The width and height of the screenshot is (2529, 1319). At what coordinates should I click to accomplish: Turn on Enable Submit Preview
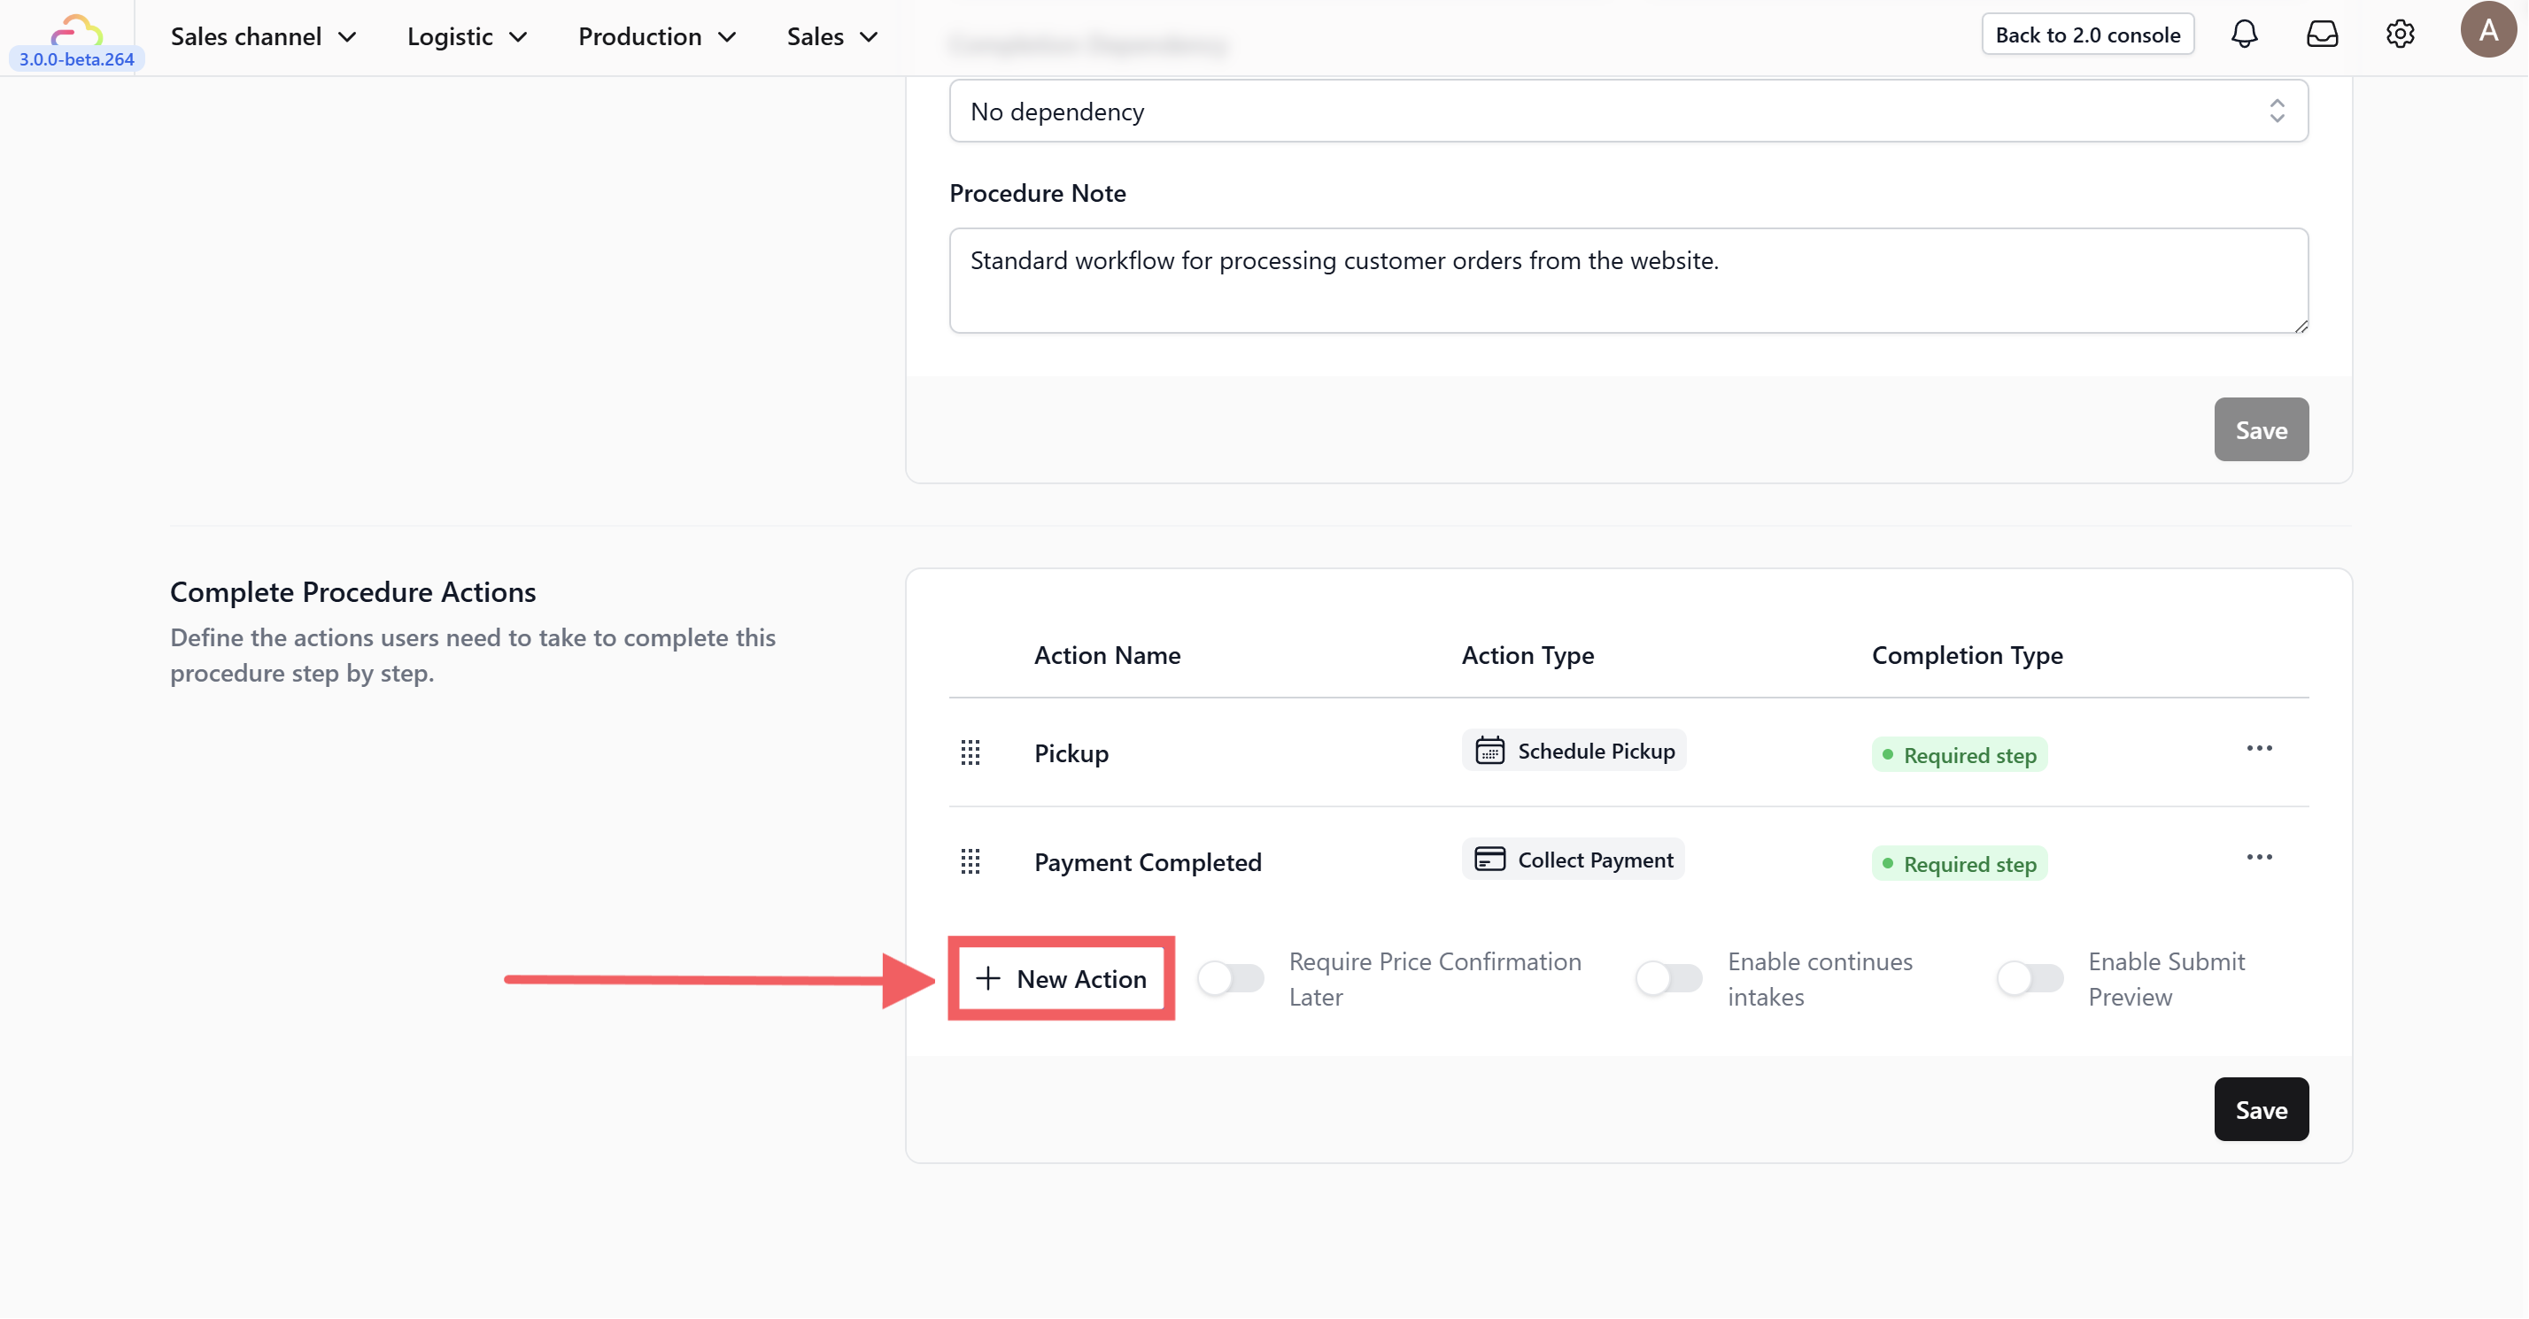click(2030, 978)
